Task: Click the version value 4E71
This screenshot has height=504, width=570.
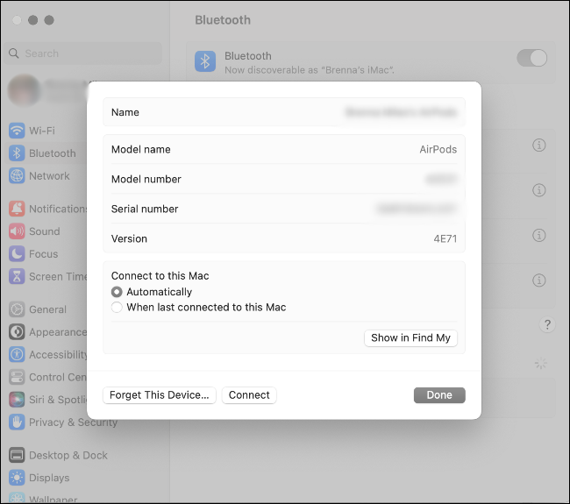Action: [x=445, y=238]
